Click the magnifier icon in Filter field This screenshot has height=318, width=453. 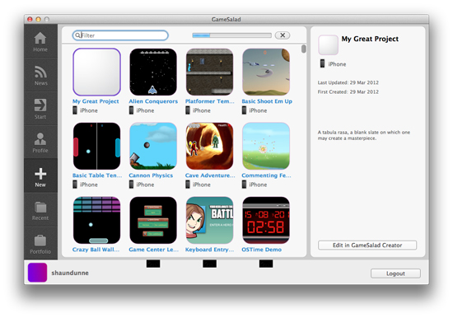(77, 35)
